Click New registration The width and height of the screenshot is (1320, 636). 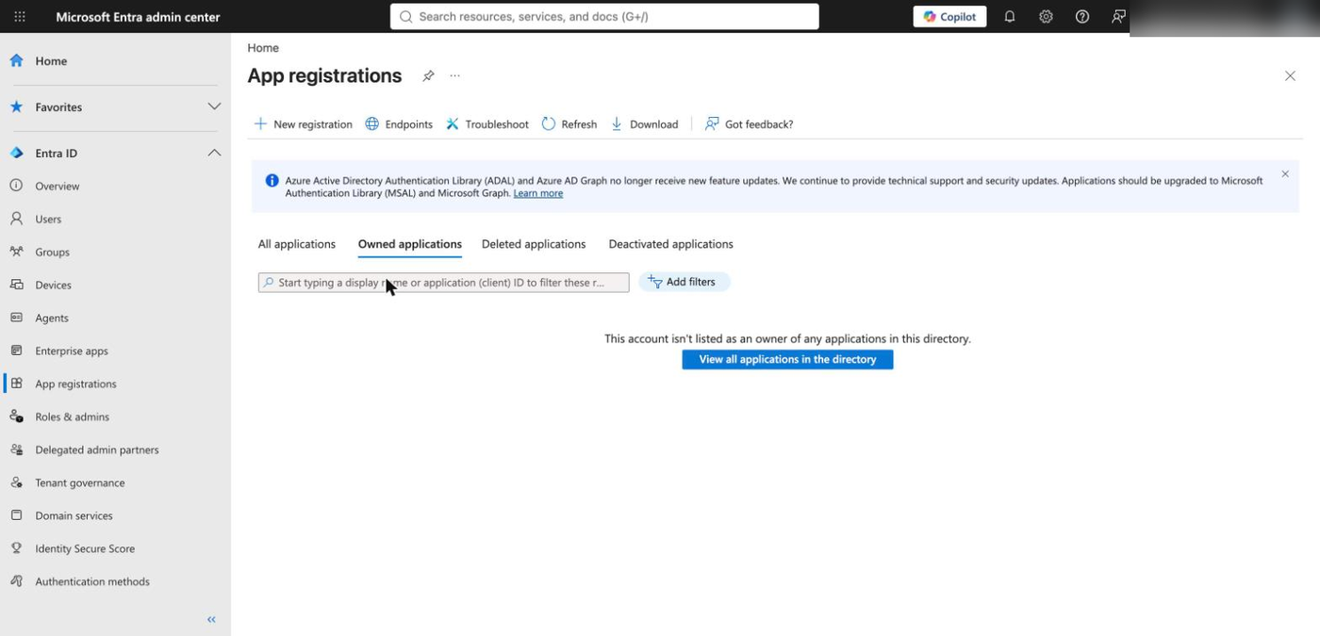pyautogui.click(x=304, y=124)
